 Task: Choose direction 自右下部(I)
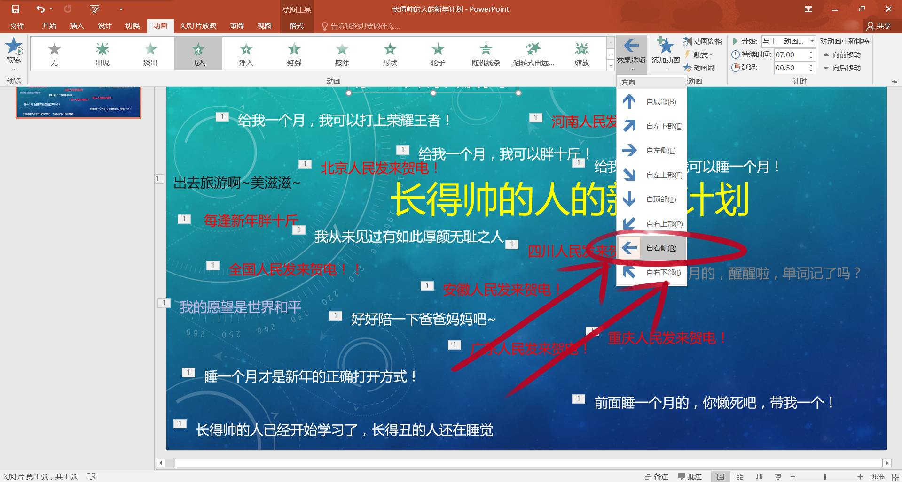pyautogui.click(x=651, y=272)
